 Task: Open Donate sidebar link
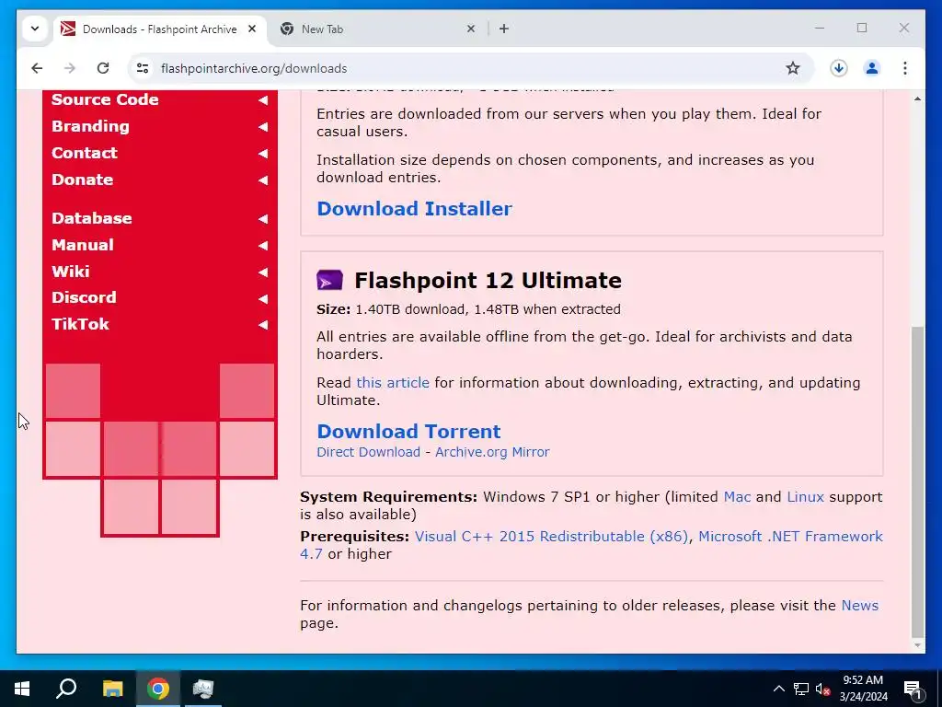[82, 180]
